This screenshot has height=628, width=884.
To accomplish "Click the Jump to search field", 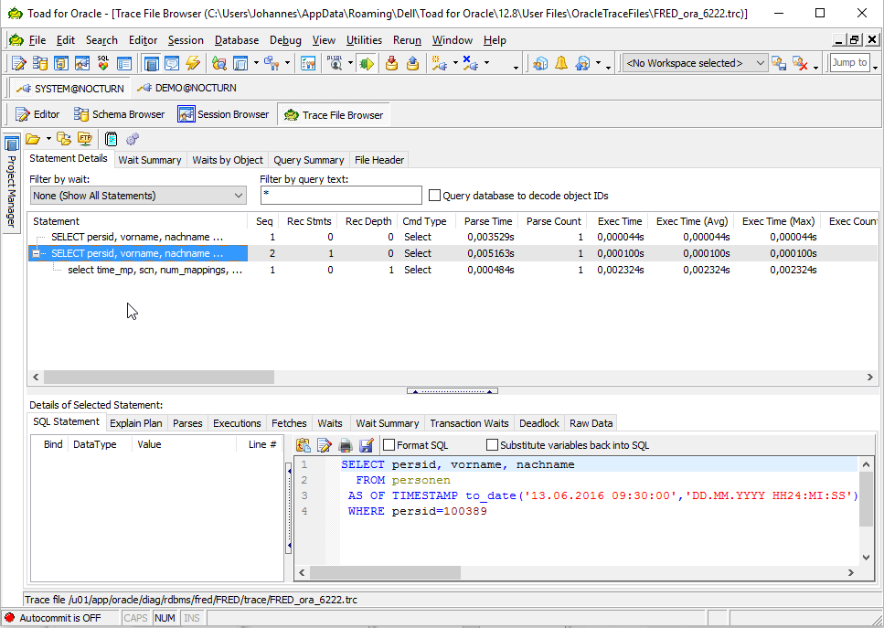I will pos(849,63).
